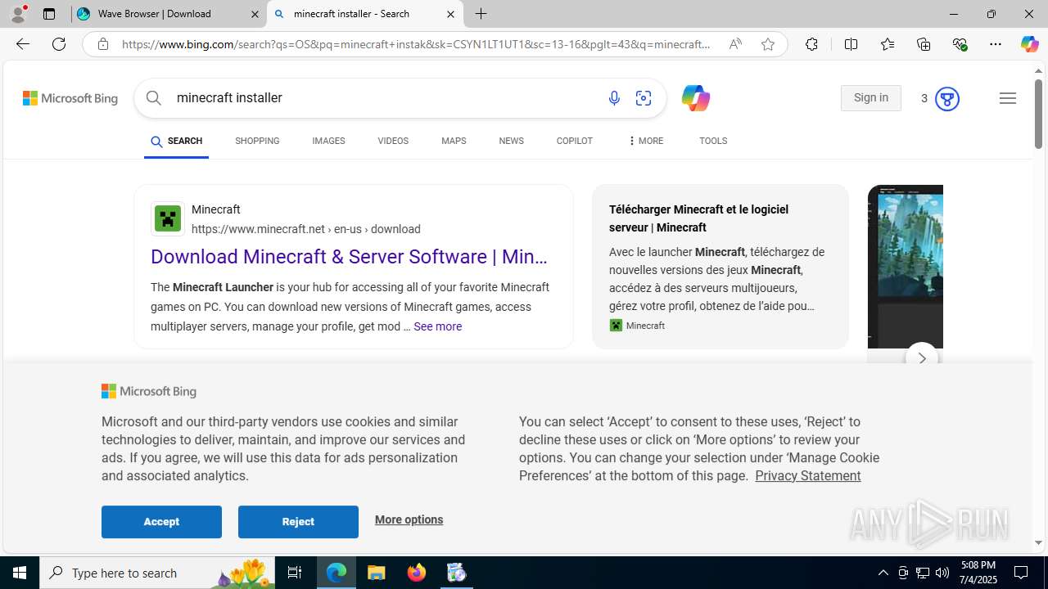Open the TOOLS search options
Image resolution: width=1048 pixels, height=589 pixels.
coord(713,142)
